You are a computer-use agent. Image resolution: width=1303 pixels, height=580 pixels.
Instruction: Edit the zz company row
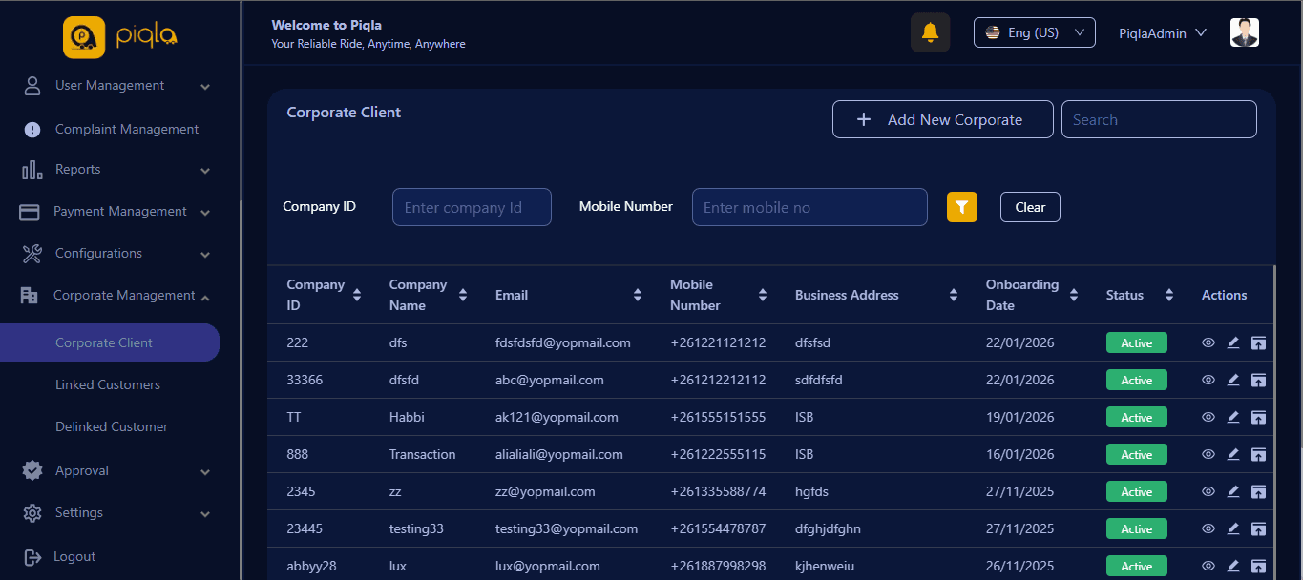tap(1233, 491)
